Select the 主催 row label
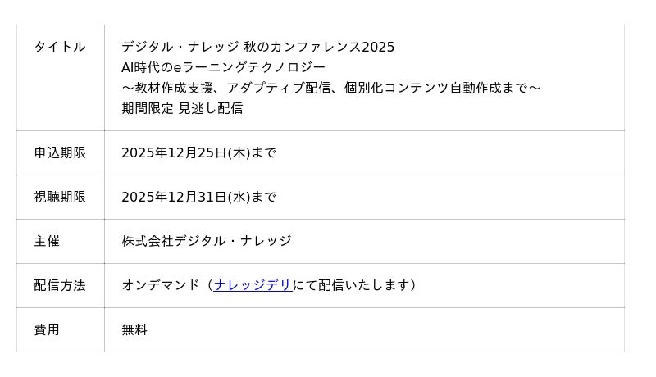656x377 pixels. pyautogui.click(x=47, y=241)
